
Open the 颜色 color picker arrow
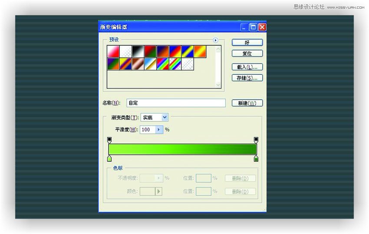coord(159,191)
